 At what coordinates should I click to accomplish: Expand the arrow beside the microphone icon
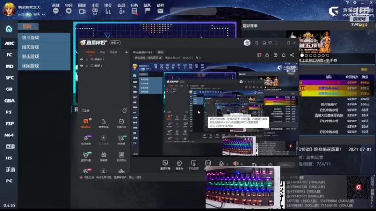(x=227, y=164)
